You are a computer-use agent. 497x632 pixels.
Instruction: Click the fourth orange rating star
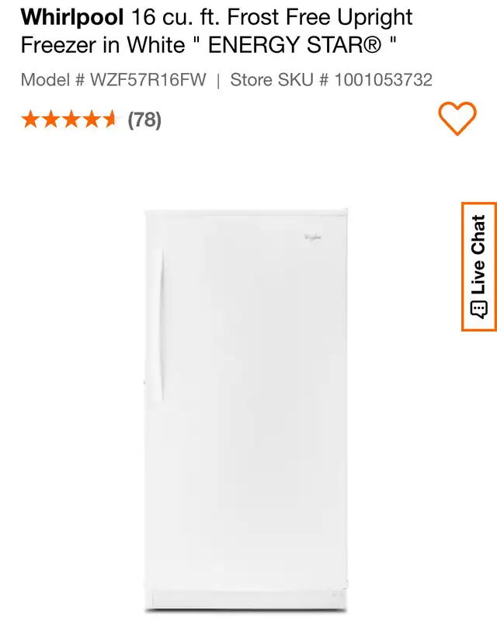tap(91, 120)
